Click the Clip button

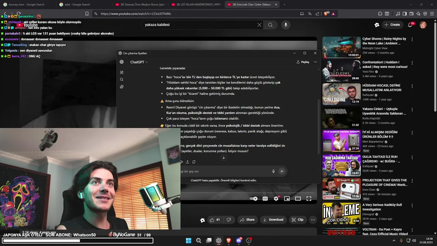point(297,220)
